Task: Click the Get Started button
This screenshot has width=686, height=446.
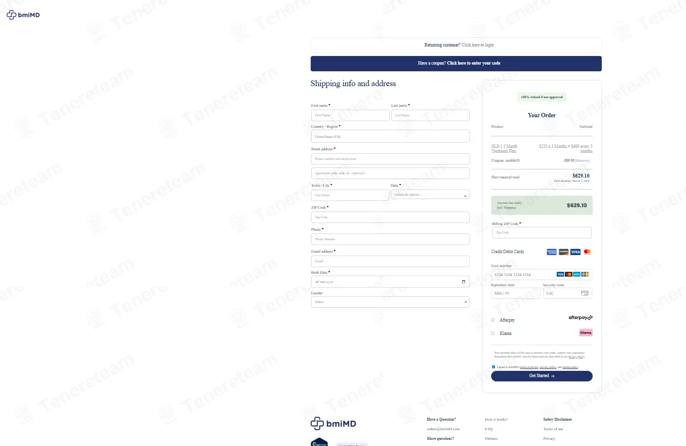Action: (x=542, y=376)
